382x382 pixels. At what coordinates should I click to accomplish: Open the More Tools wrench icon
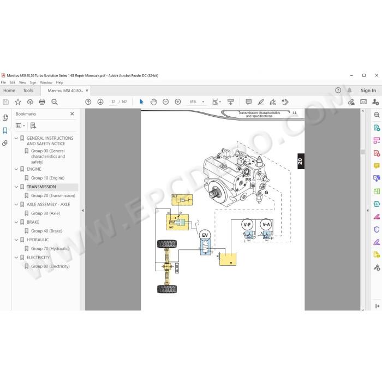tap(377, 267)
